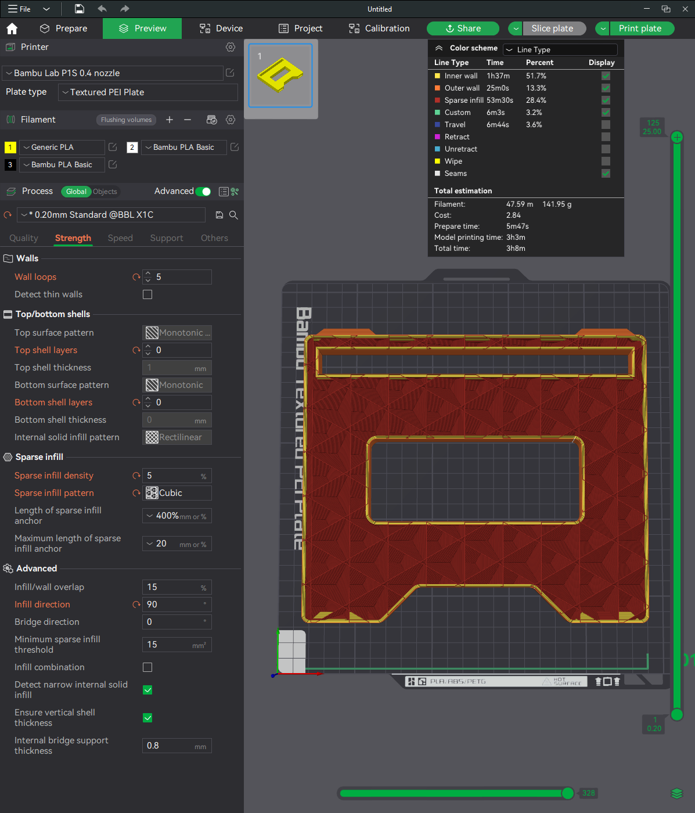
Task: Toggle Advanced mode switch
Action: coord(203,192)
